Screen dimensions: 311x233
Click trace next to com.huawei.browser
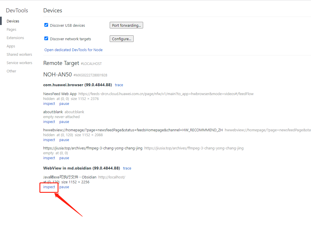click(119, 85)
